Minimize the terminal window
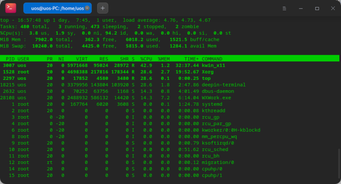 point(300,8)
